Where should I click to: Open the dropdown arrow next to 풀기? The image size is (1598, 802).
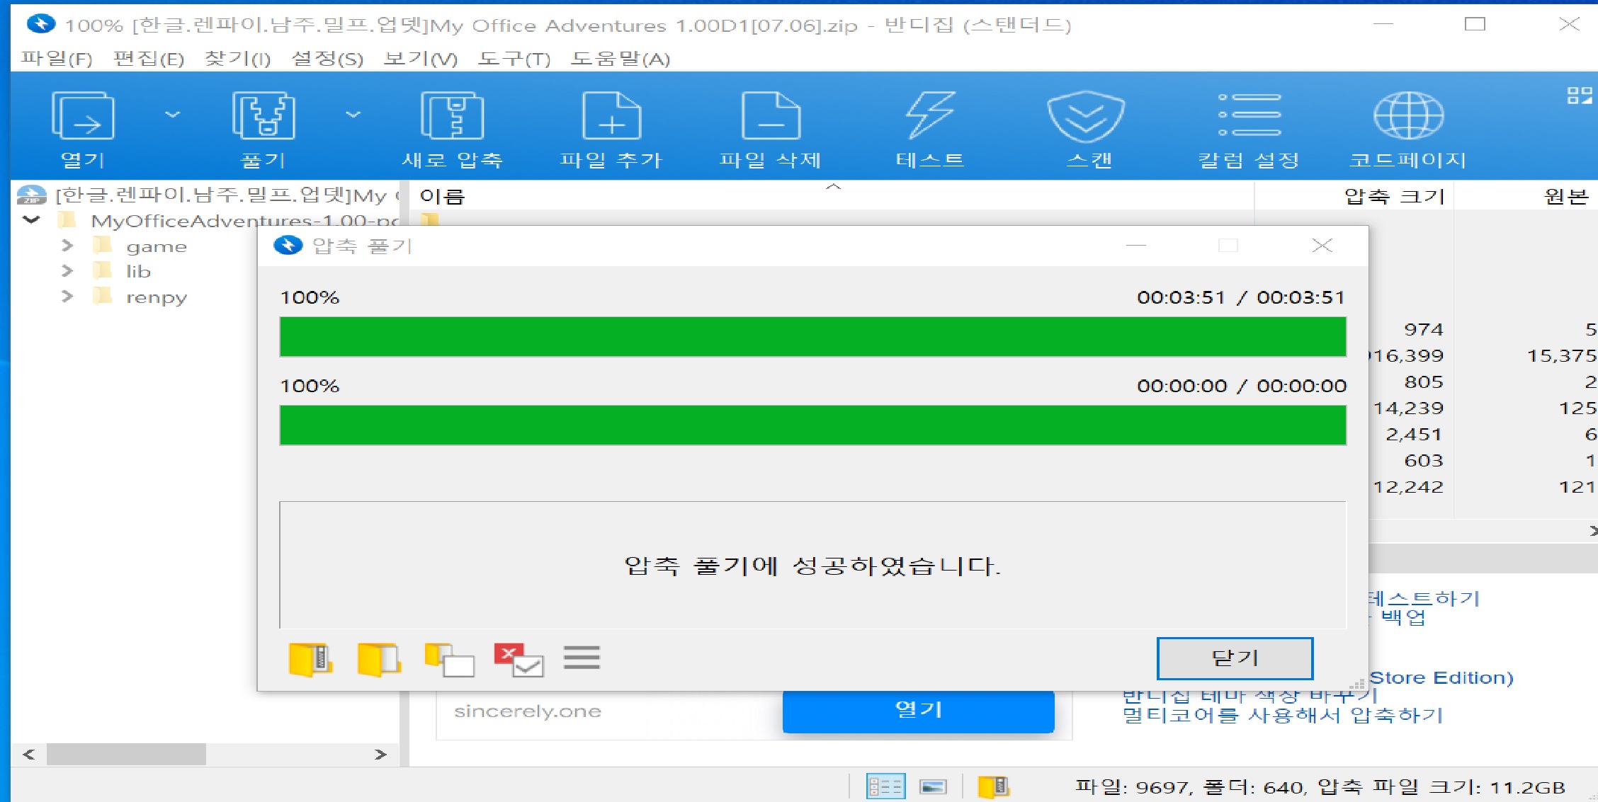click(x=353, y=115)
